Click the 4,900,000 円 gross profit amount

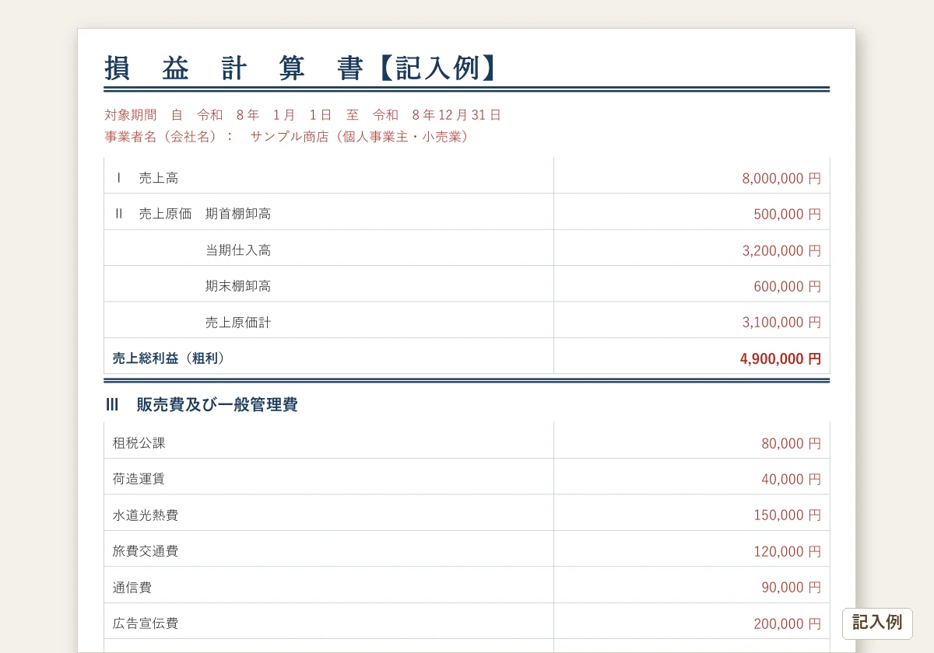[781, 358]
